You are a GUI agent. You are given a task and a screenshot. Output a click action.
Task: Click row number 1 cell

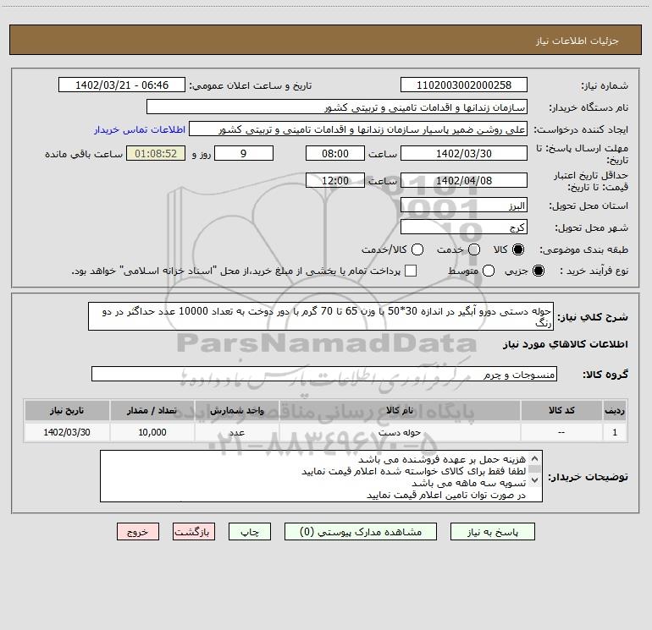click(x=615, y=432)
